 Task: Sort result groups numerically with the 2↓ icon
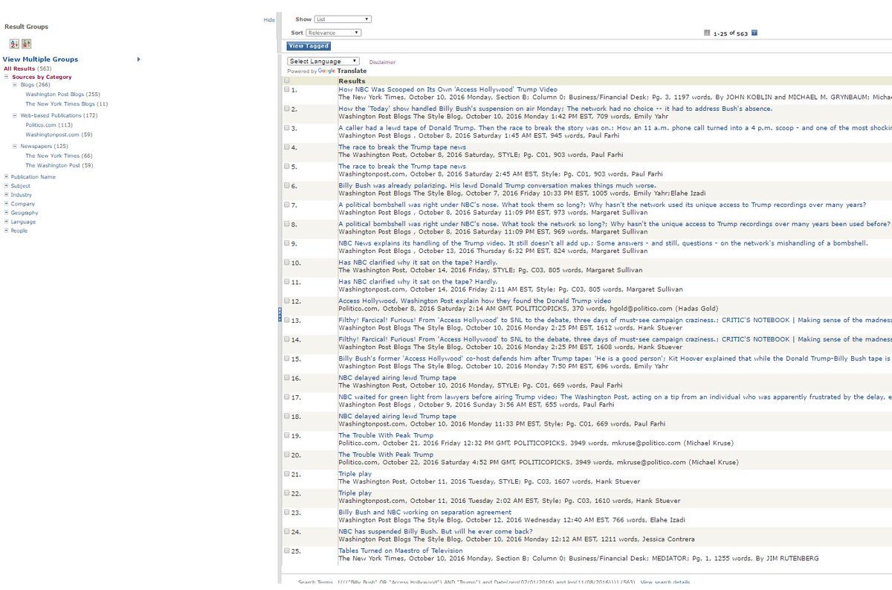14,44
